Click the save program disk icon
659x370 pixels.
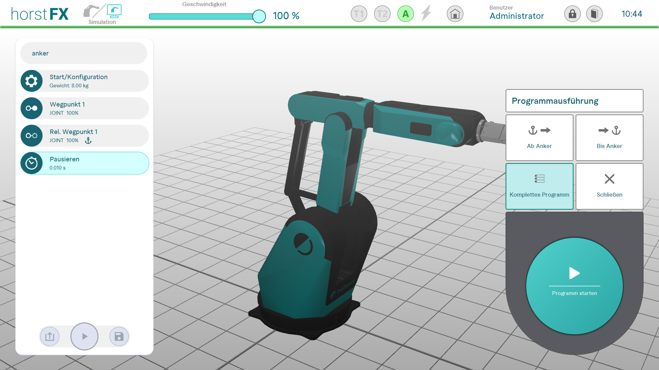(119, 336)
